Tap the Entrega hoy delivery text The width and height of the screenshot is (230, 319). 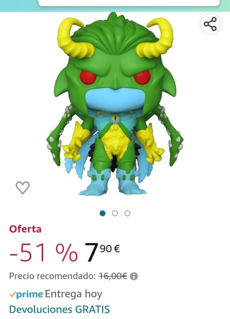click(74, 294)
